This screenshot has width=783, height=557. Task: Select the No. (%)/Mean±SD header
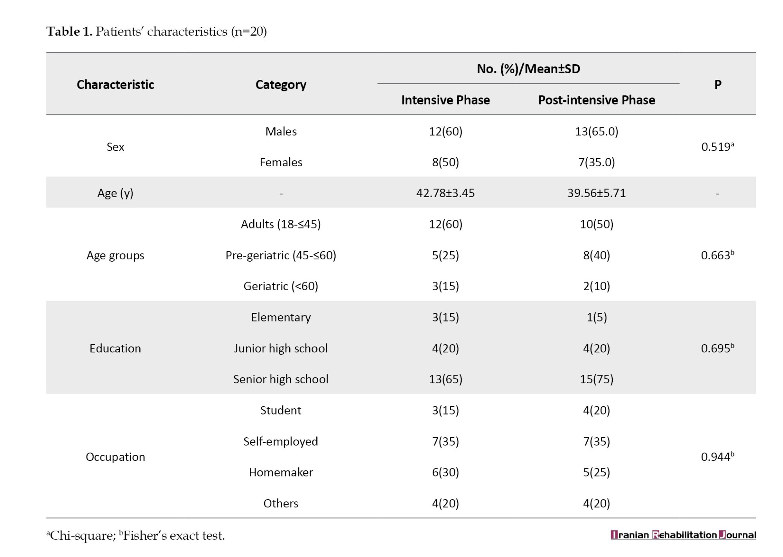click(x=529, y=69)
